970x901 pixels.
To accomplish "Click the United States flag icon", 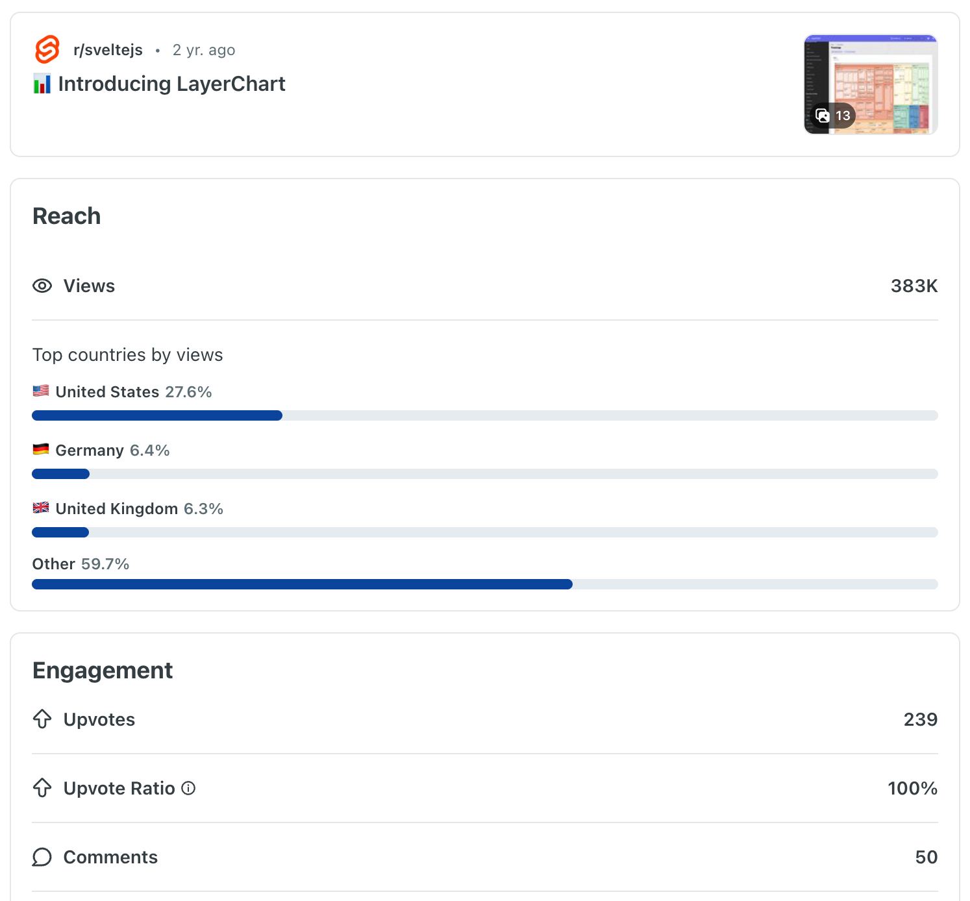I will (x=41, y=391).
